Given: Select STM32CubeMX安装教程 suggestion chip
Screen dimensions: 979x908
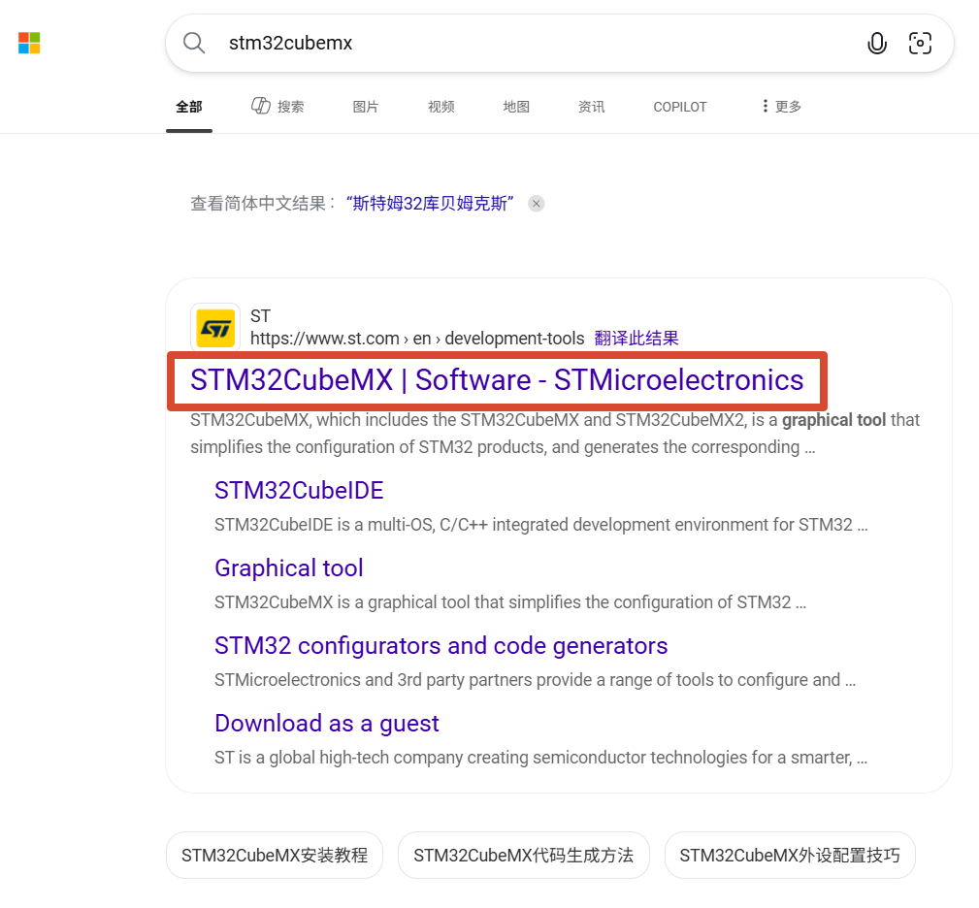Looking at the screenshot, I should (x=275, y=855).
